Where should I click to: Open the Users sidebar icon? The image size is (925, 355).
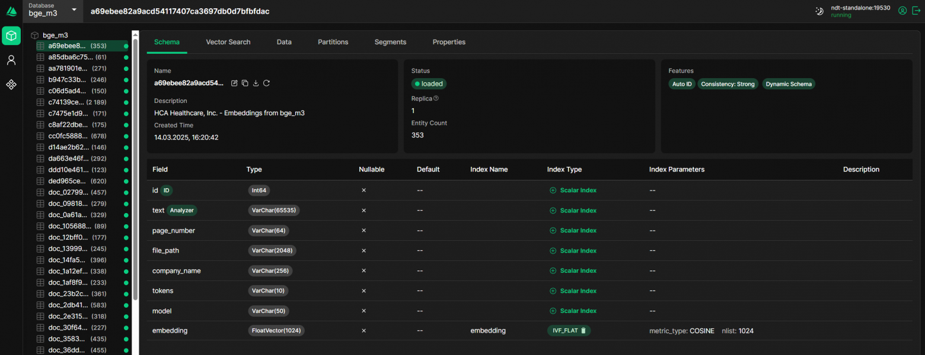click(11, 60)
